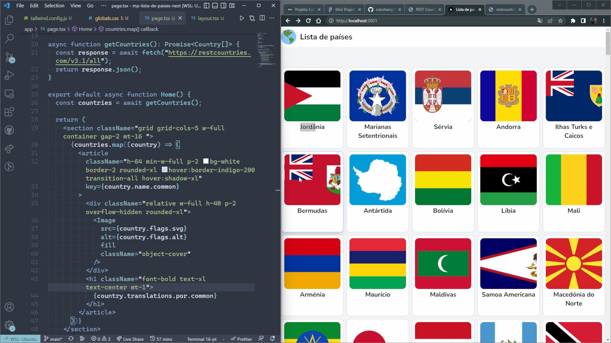Open a new browser tab
The height and width of the screenshot is (343, 611).
pyautogui.click(x=532, y=10)
